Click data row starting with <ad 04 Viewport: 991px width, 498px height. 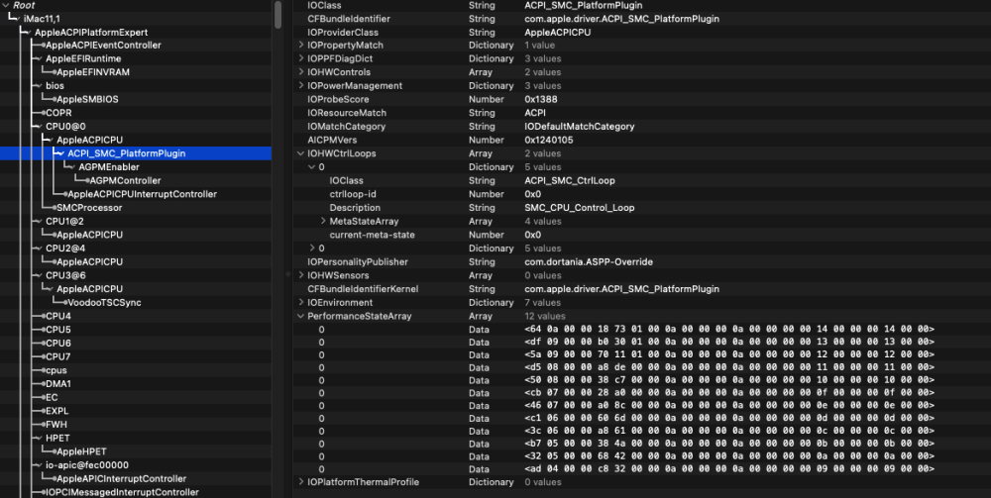pos(642,469)
